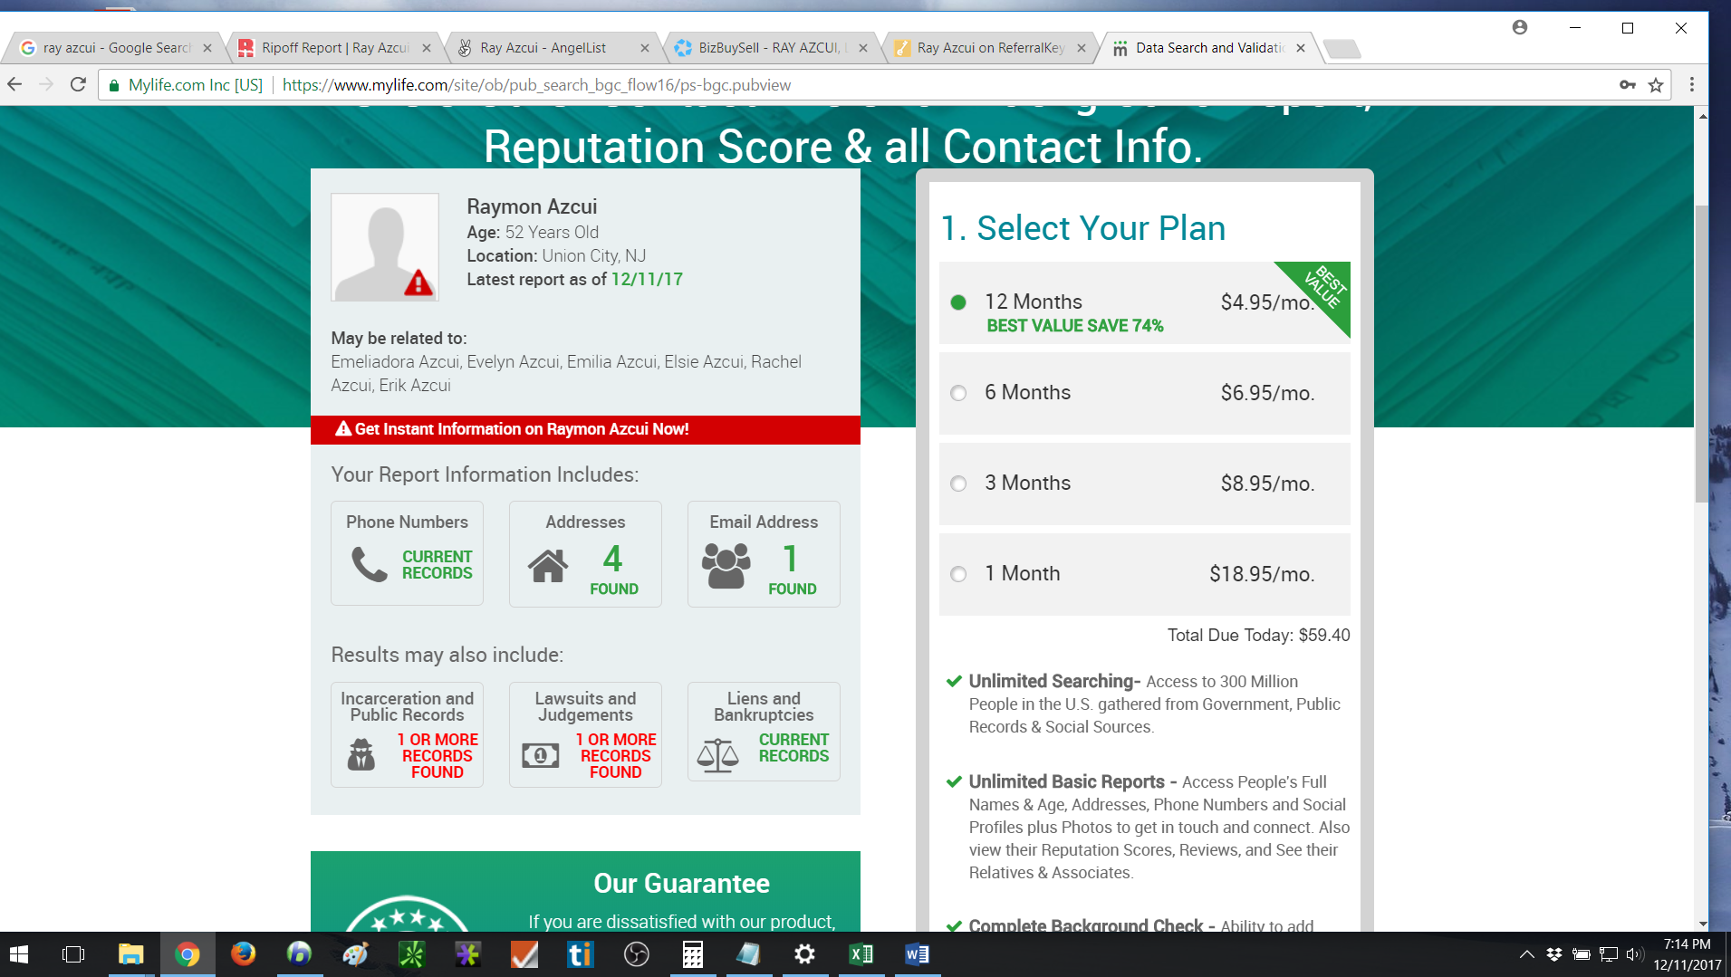The width and height of the screenshot is (1731, 977).
Task: Open Chrome three-dot menu
Action: 1691,85
